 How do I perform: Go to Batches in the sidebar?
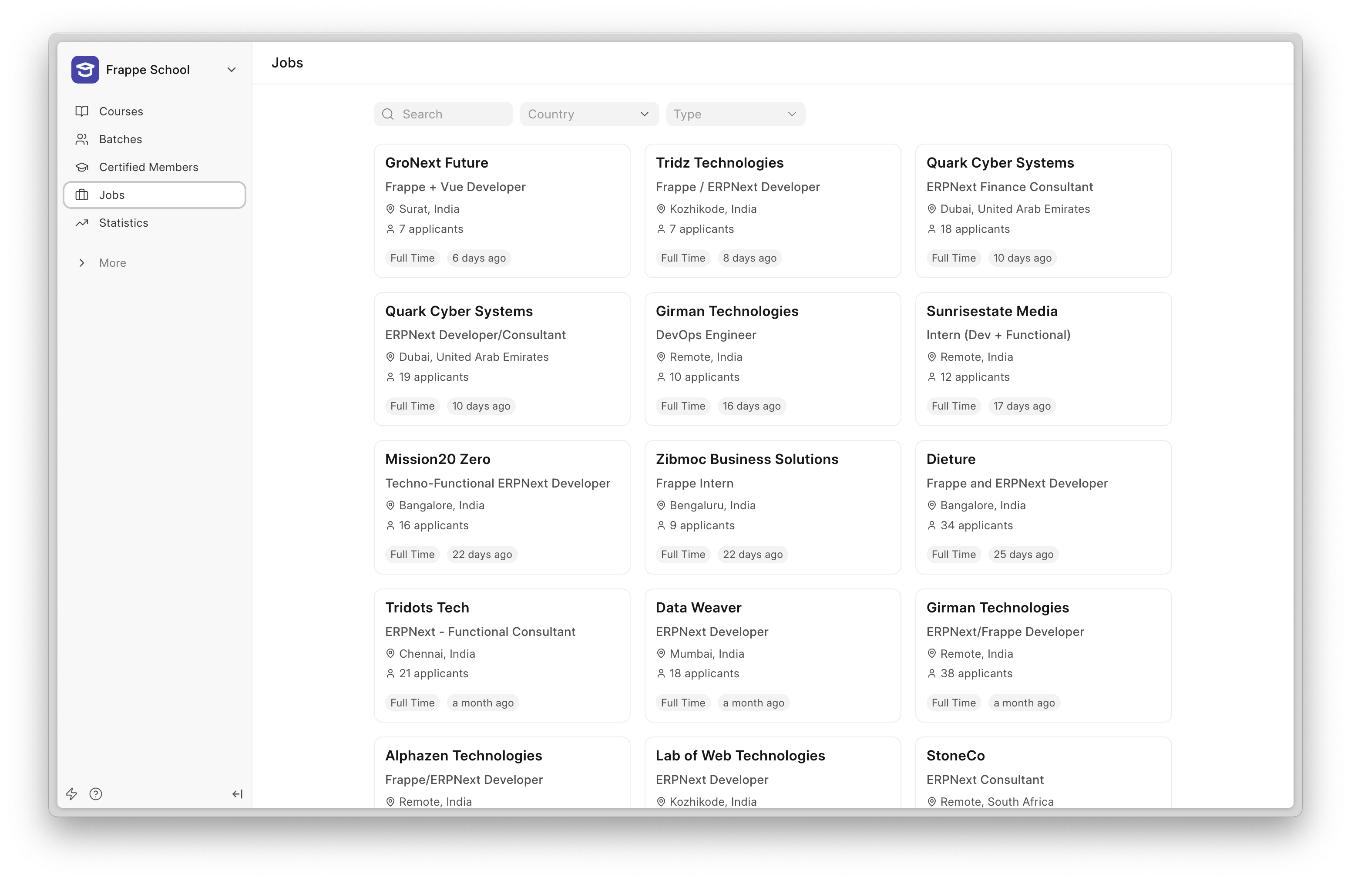[155, 139]
